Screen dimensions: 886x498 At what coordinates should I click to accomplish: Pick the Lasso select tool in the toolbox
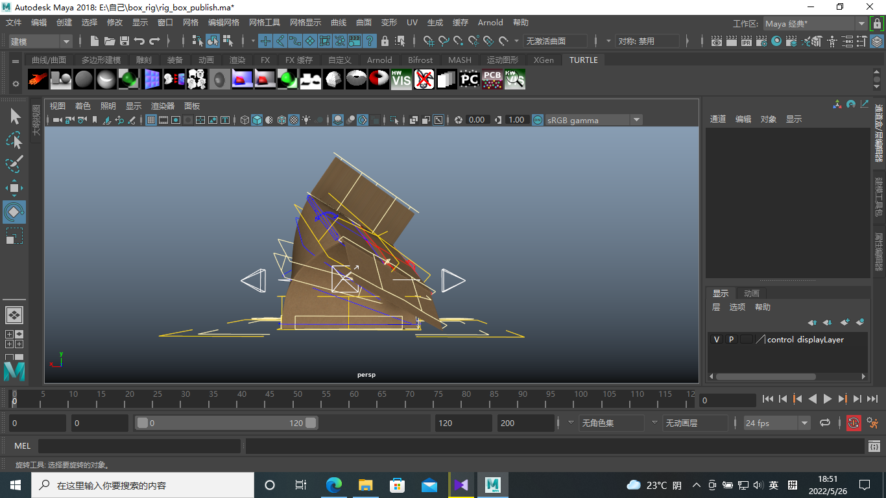point(14,140)
